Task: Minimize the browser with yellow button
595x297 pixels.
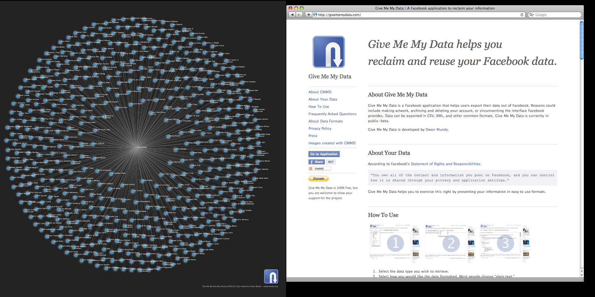Action: pos(296,8)
